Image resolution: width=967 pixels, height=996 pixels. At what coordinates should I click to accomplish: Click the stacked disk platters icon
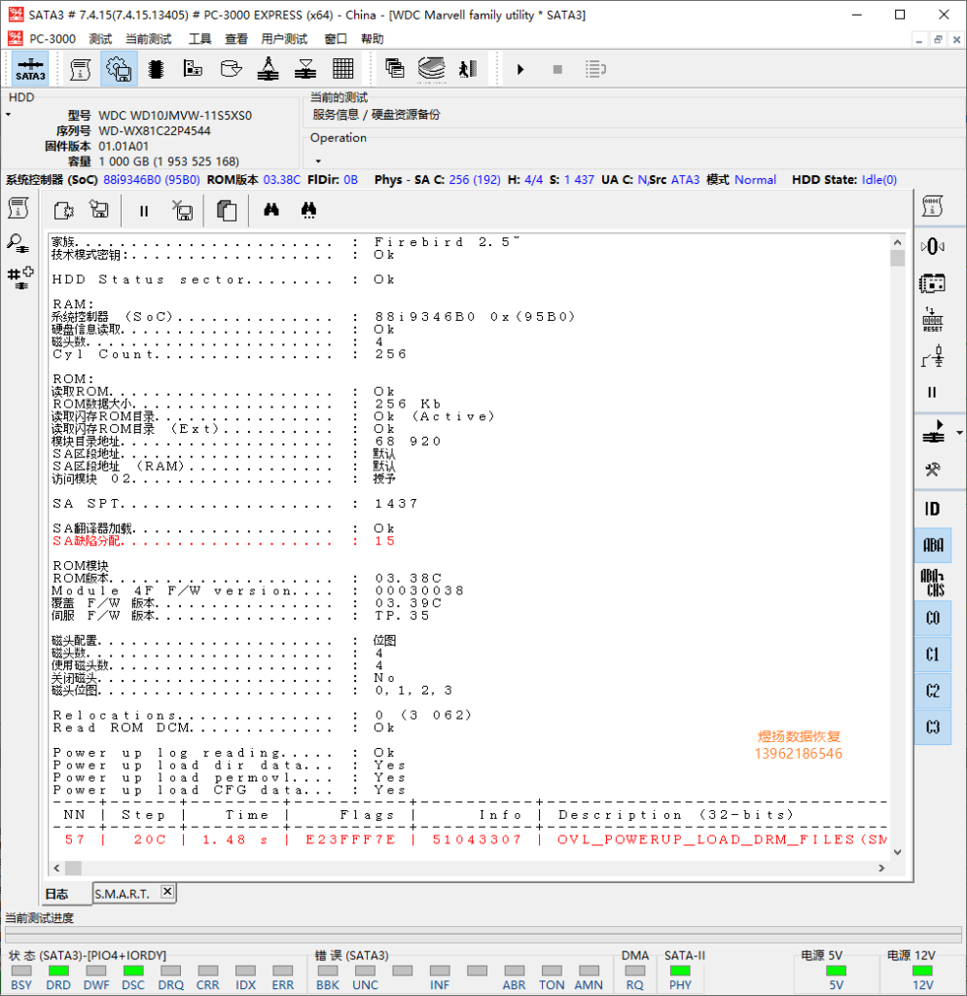(x=432, y=69)
